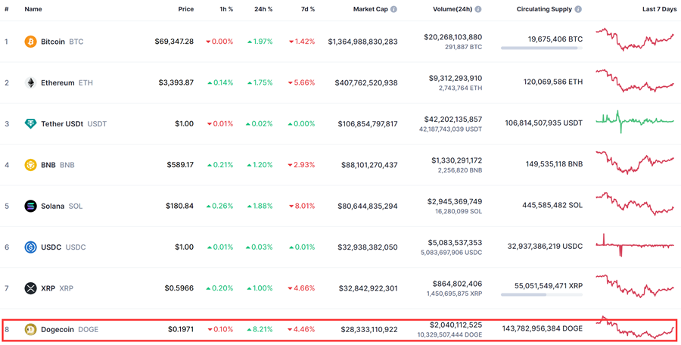Click the Ethereum diamond logo icon
The height and width of the screenshot is (345, 681).
click(x=30, y=82)
